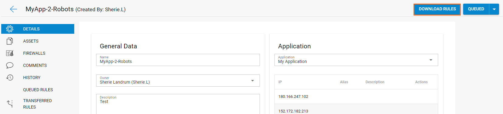Click the Firewalls wall-and-flame icon
Image resolution: width=503 pixels, height=114 pixels.
click(x=10, y=53)
